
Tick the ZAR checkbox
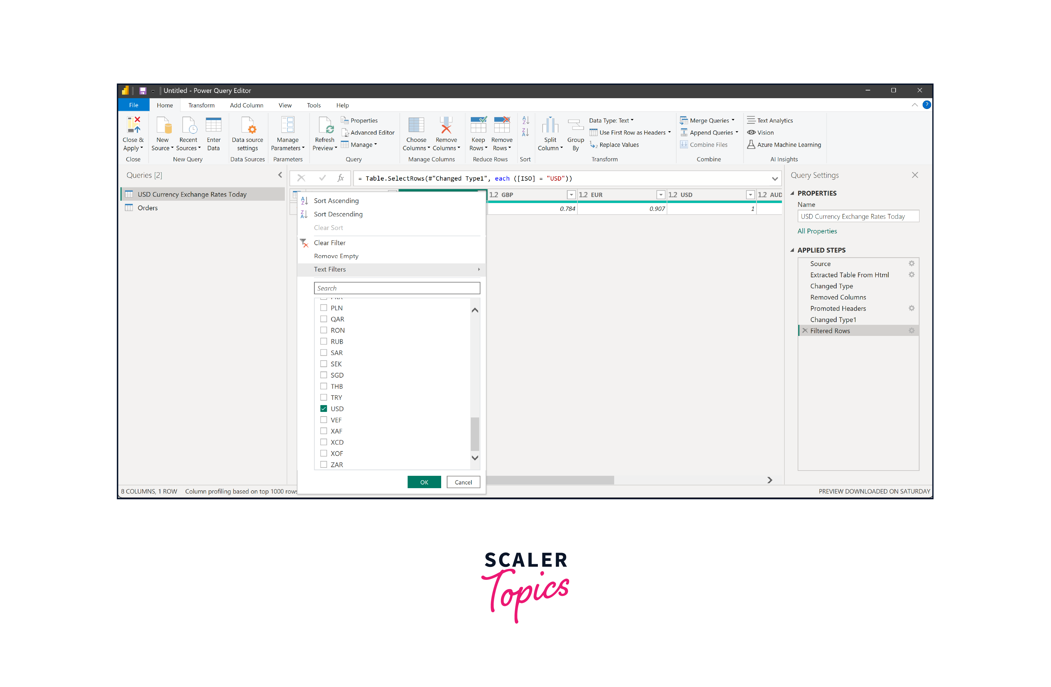(x=324, y=465)
